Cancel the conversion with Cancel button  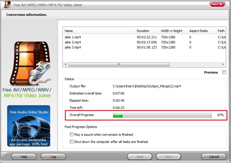(214, 157)
